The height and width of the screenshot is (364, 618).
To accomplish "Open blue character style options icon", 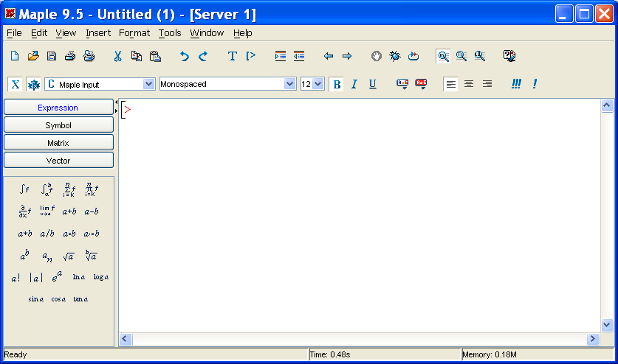I will point(402,83).
